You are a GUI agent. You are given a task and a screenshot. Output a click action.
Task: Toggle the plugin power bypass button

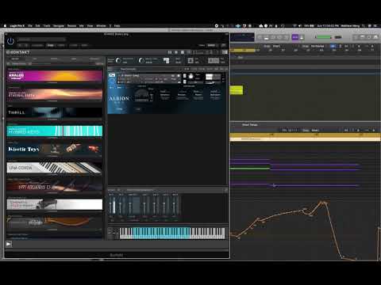[x=10, y=41]
